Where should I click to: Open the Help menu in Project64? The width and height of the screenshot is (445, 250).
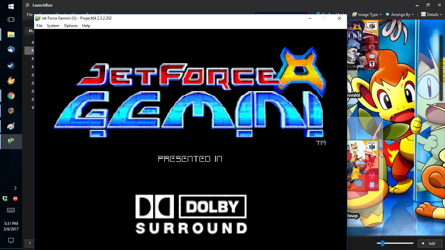[x=86, y=26]
